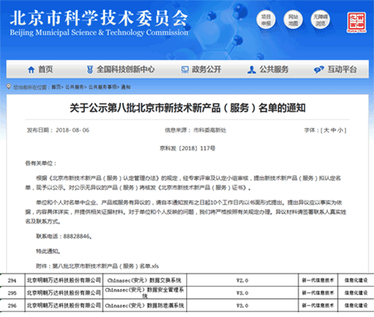
Task: Click table cell number 296
Action: pyautogui.click(x=12, y=305)
